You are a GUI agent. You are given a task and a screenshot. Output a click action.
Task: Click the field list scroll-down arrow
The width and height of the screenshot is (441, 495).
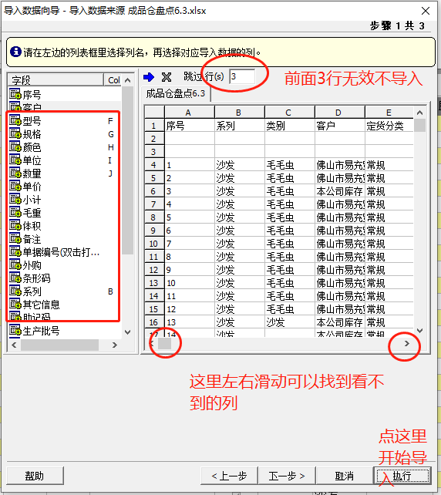pyautogui.click(x=127, y=332)
